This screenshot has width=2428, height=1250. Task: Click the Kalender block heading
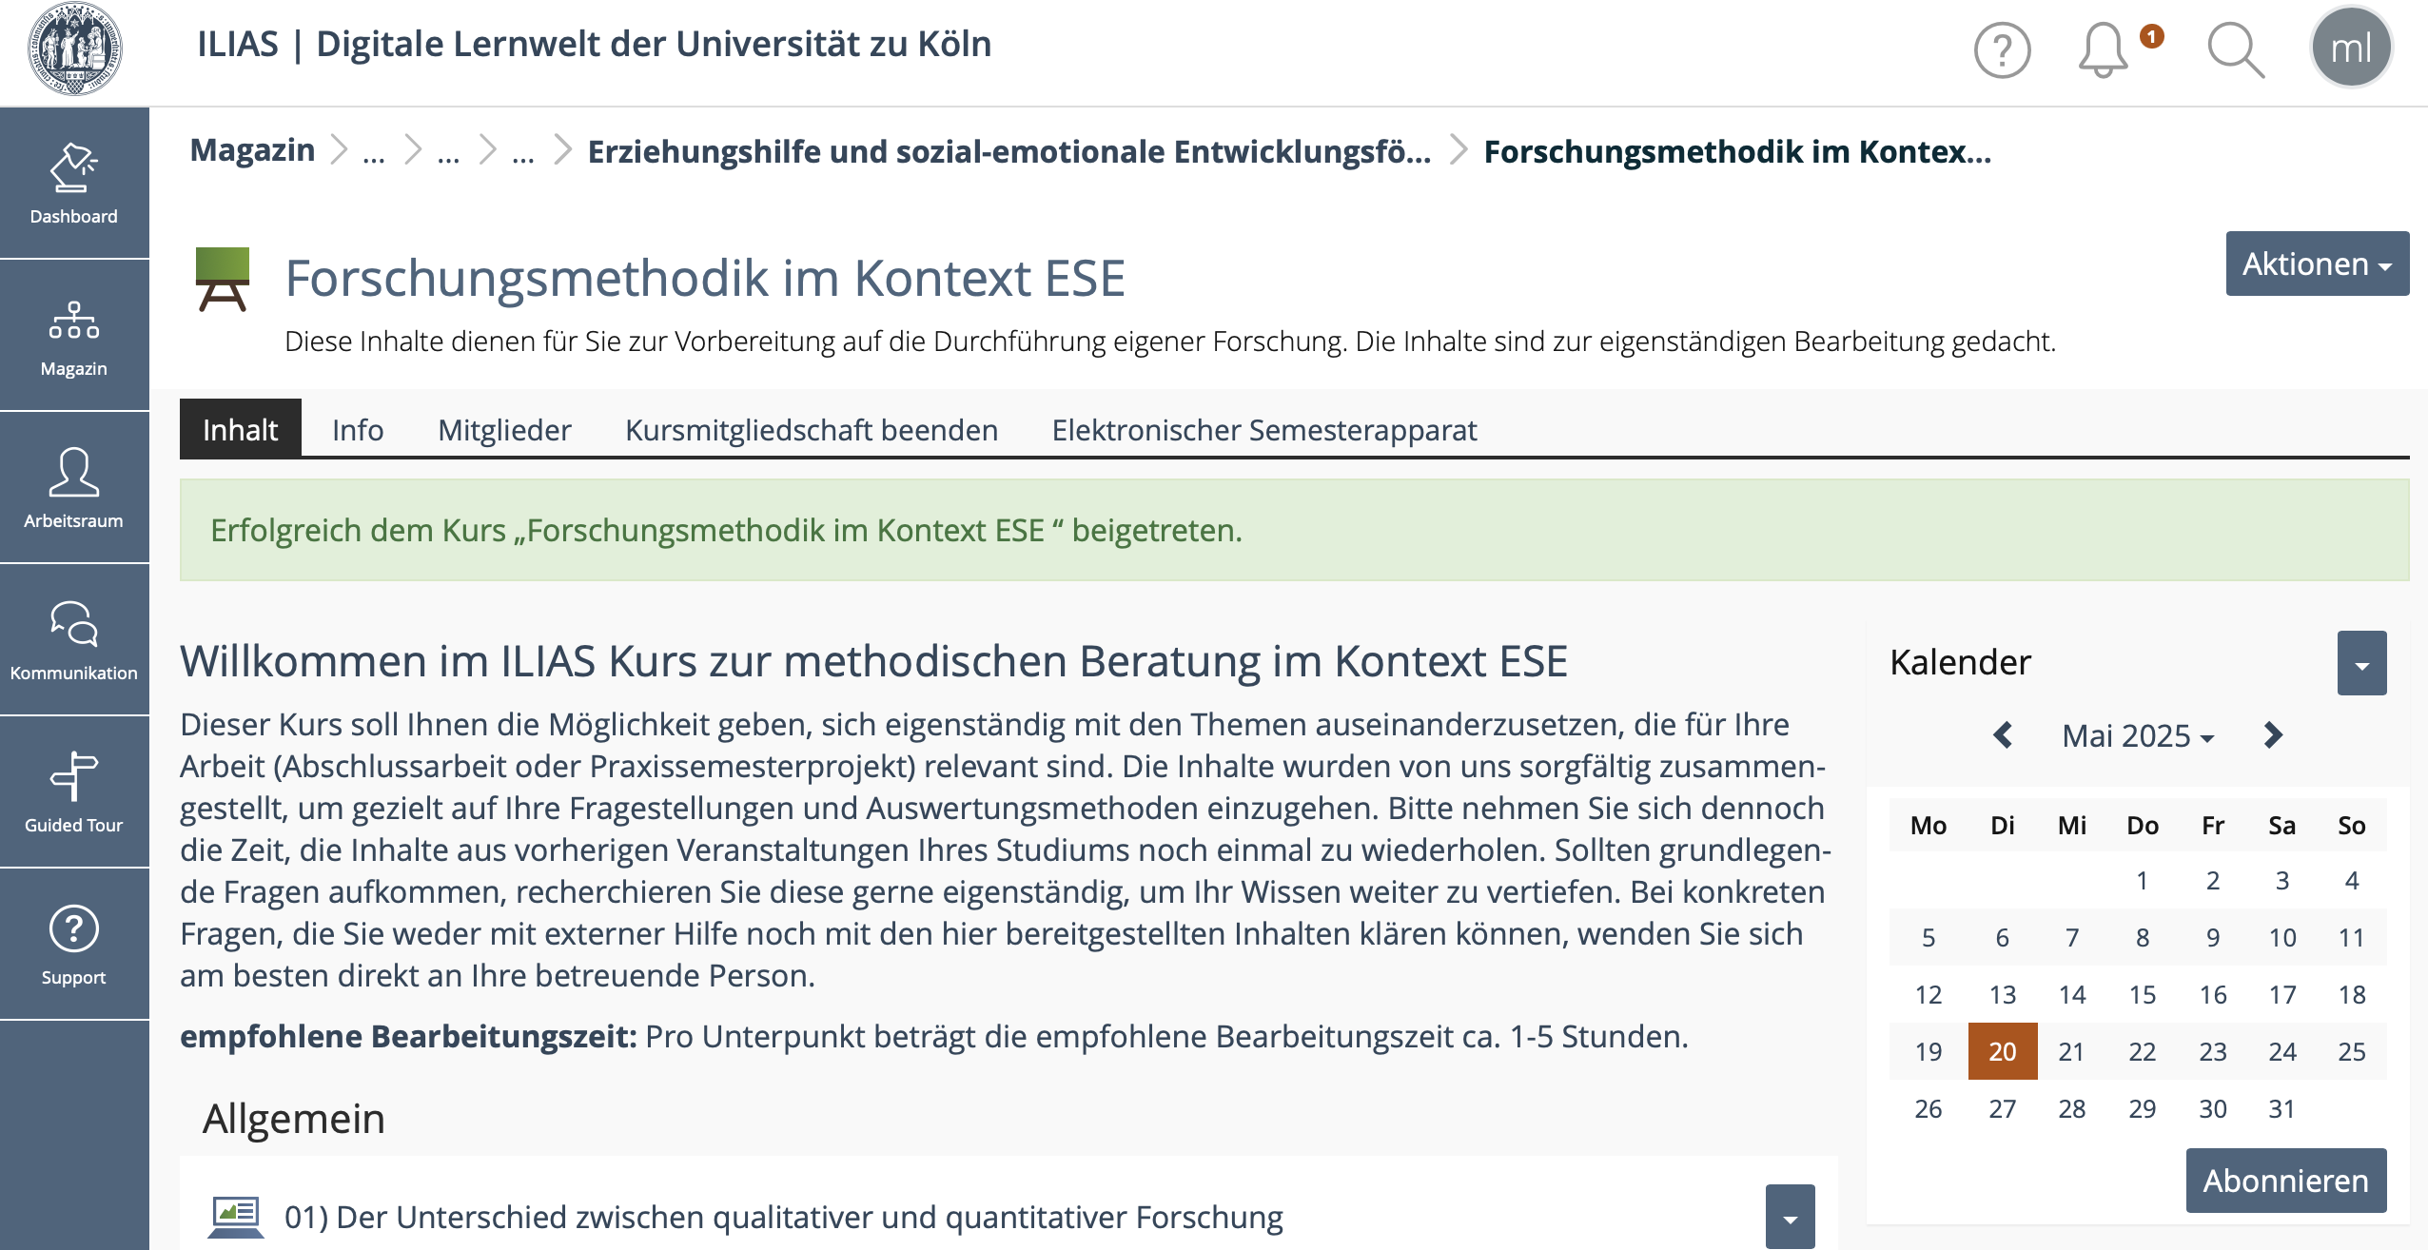(1960, 662)
